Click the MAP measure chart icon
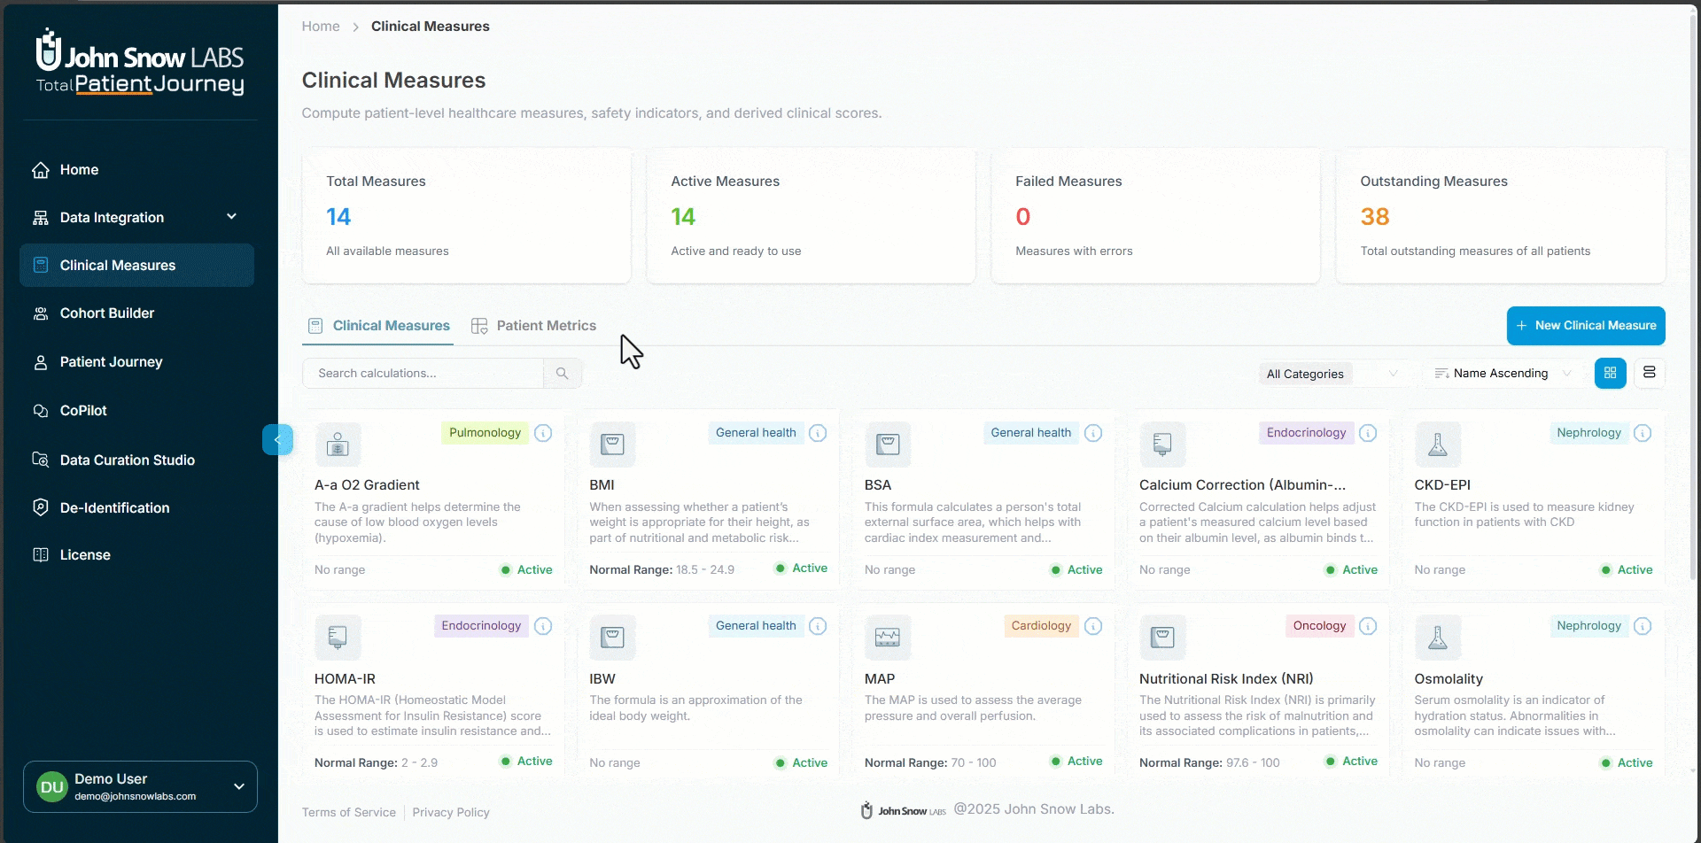Viewport: 1701px width, 843px height. click(x=887, y=638)
